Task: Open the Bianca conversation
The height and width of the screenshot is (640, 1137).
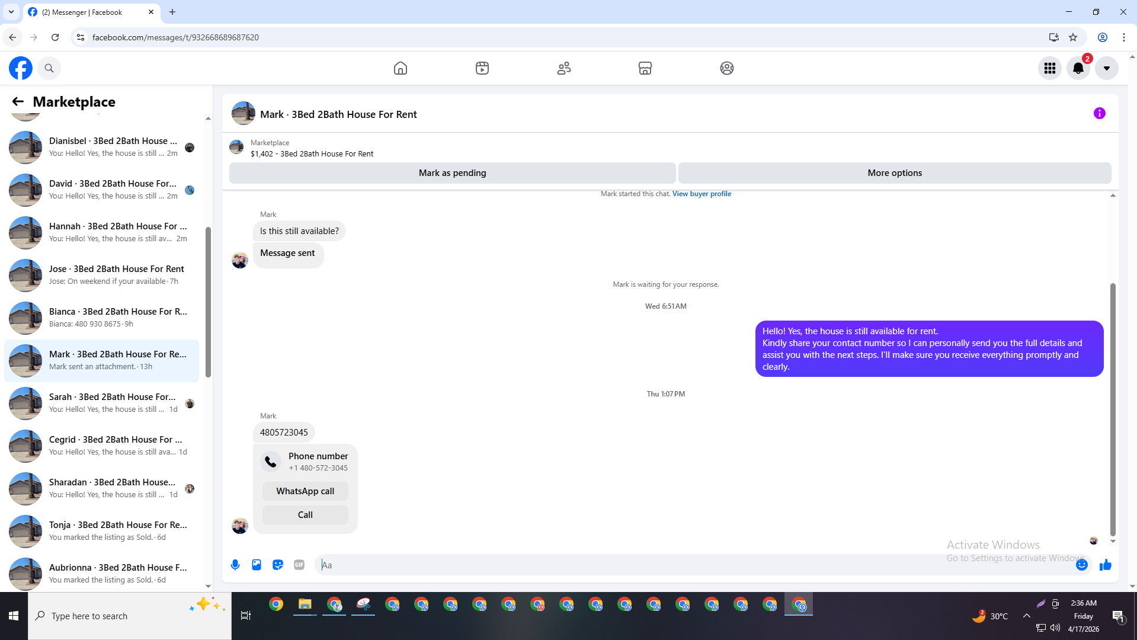Action: click(101, 318)
